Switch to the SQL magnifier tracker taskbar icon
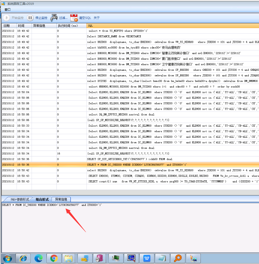Screen dimensions: 259x264 pyautogui.click(x=131, y=258)
